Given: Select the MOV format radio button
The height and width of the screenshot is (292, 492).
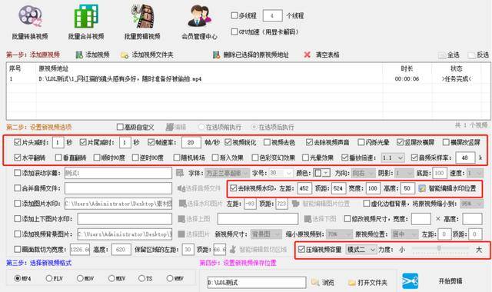Looking at the screenshot, I should (x=80, y=278).
